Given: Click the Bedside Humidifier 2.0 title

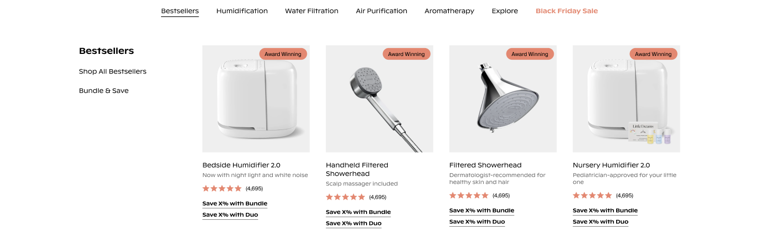Looking at the screenshot, I should 241,165.
